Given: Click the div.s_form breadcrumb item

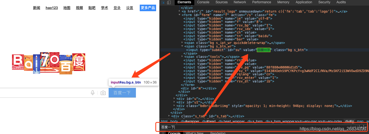Looking at the screenshot, I should point(255,121).
